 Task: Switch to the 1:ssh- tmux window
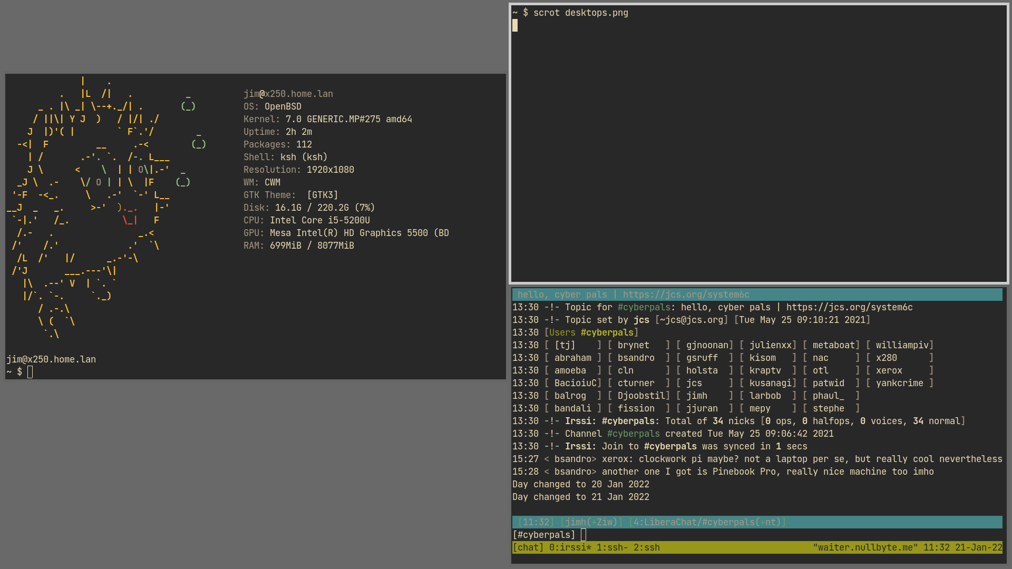(612, 547)
